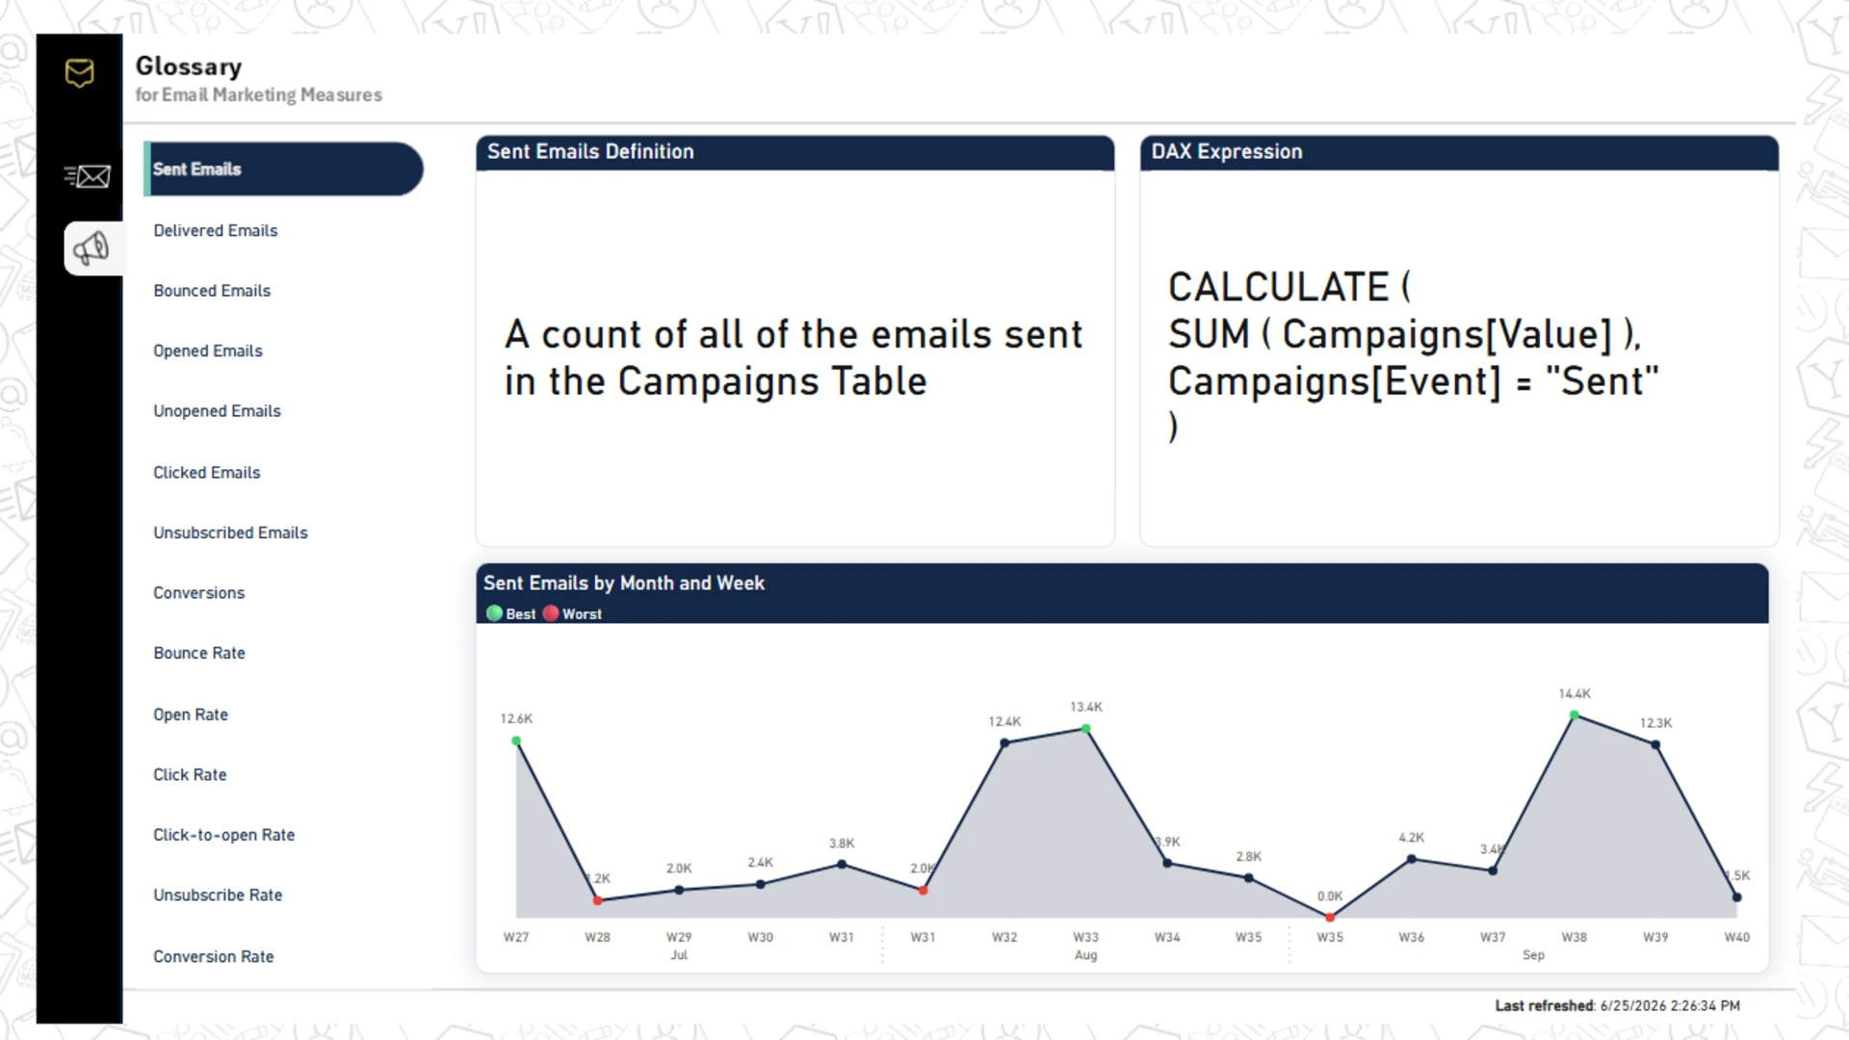This screenshot has height=1040, width=1849.
Task: Click the yellow envelope logo icon
Action: [x=80, y=72]
